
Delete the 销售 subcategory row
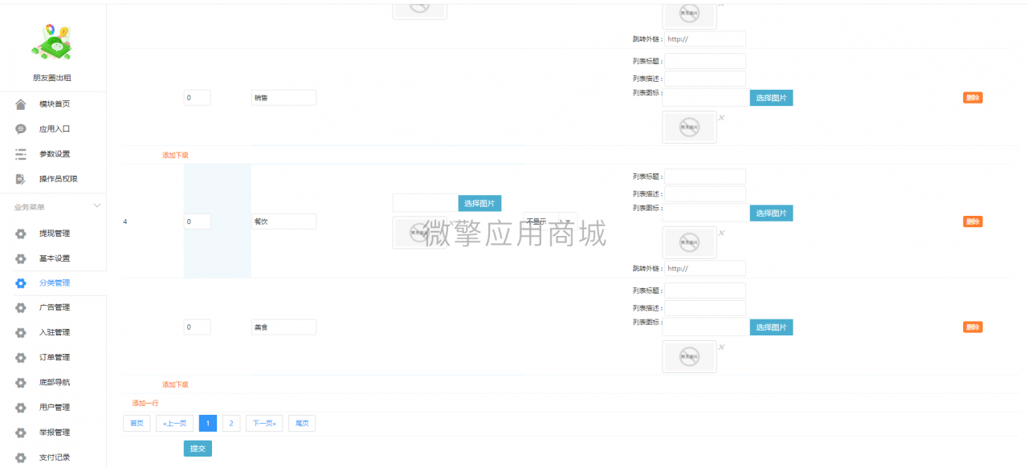coord(973,97)
